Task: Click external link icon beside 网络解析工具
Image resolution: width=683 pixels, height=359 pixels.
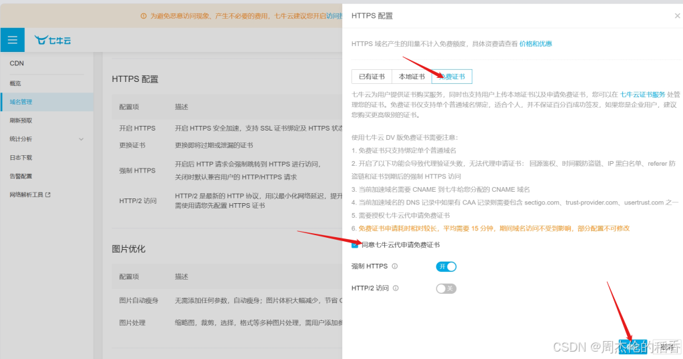Action: click(48, 194)
